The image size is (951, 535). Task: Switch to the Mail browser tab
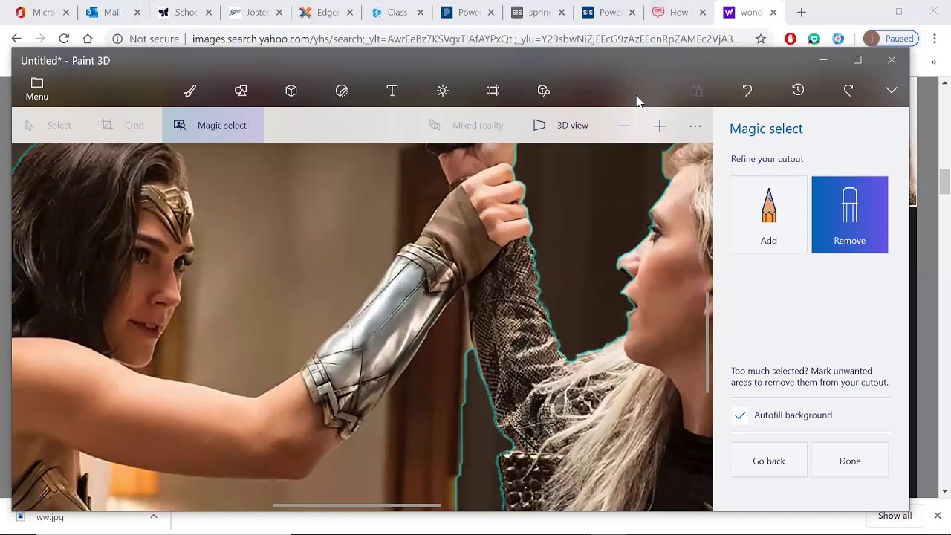pos(112,13)
